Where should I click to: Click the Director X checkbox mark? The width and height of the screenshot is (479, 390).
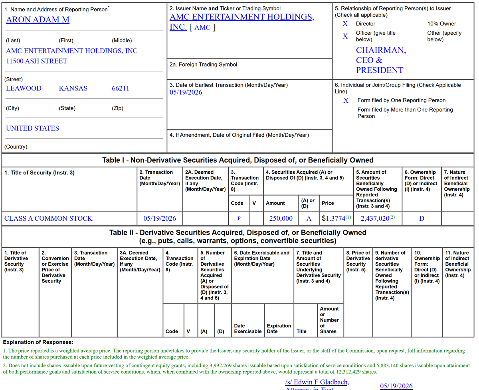[x=345, y=24]
